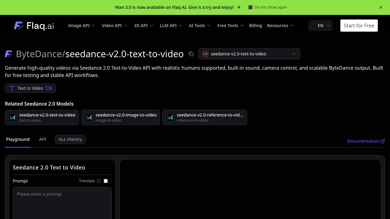This screenshot has width=390, height=219.
Task: Click the 'Related Seedance 2.0 Models' heading
Action: pos(39,104)
